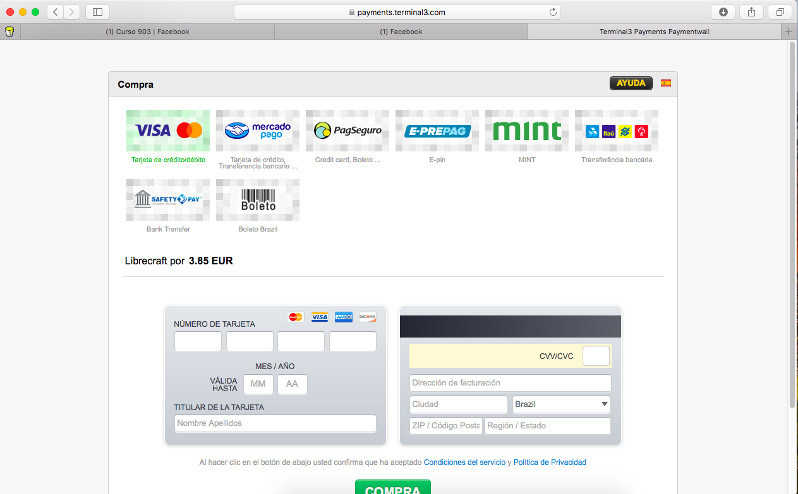Select Visa Mastercard credit/debit card payment

tap(168, 131)
